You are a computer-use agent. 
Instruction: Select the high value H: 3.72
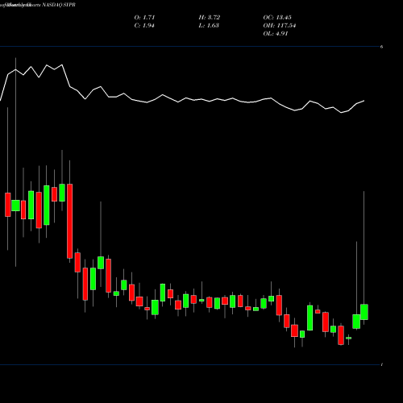tap(210, 18)
